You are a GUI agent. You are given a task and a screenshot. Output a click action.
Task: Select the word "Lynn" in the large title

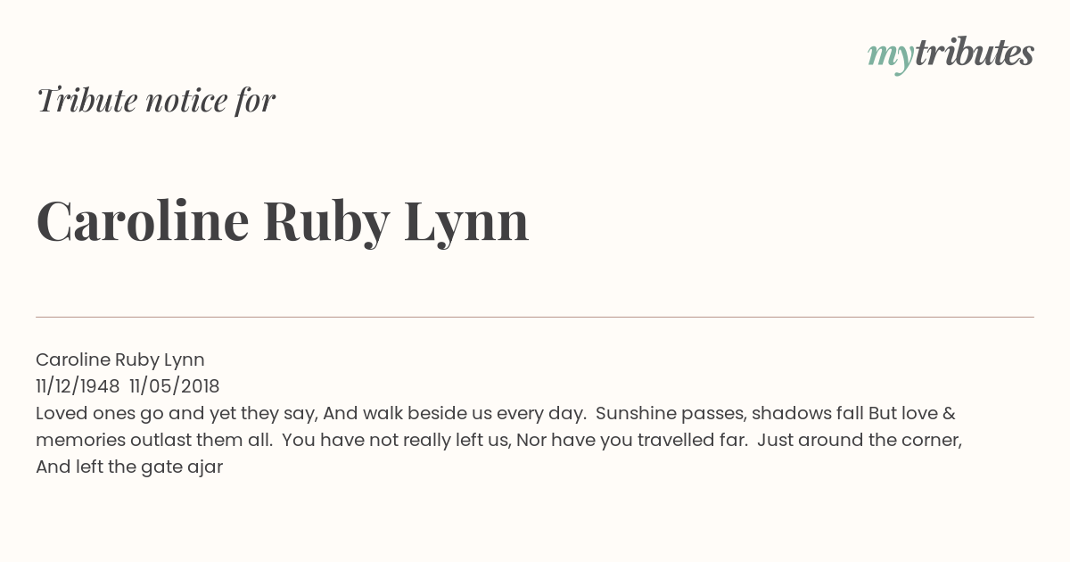point(466,222)
